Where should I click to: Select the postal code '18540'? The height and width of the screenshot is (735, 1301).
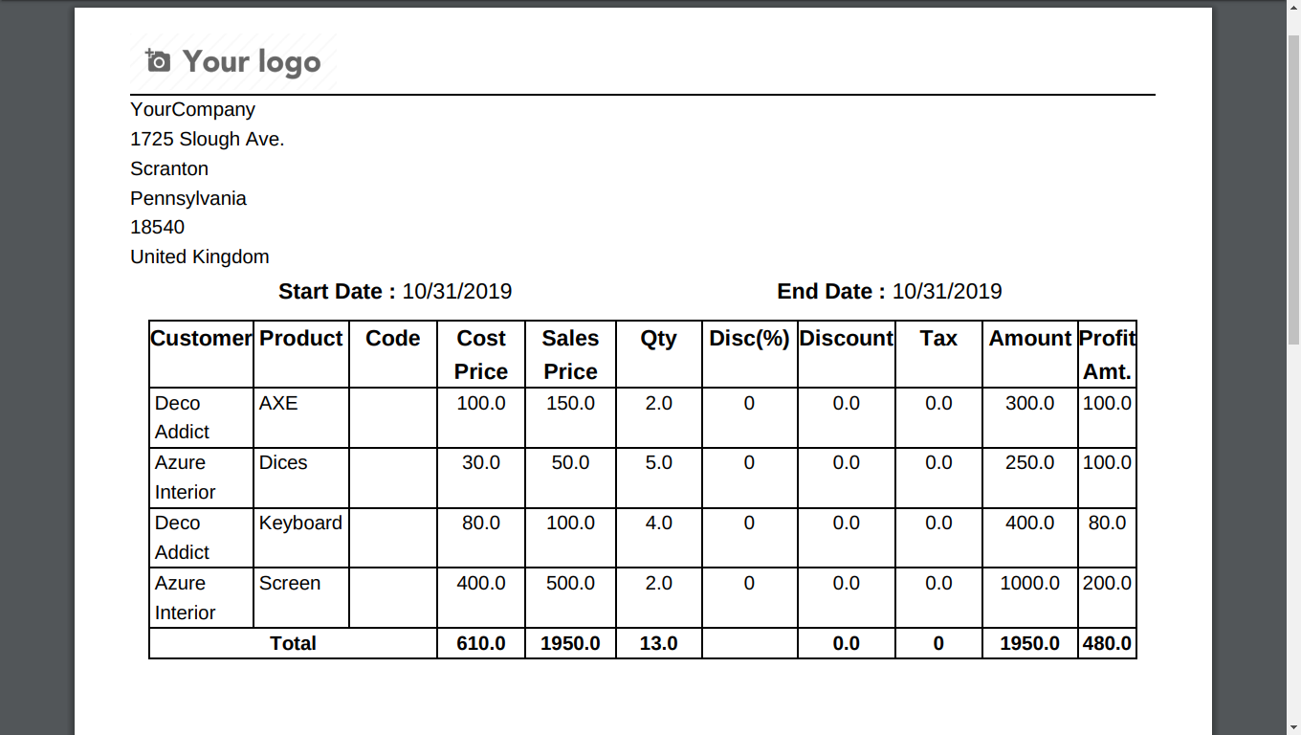point(158,227)
